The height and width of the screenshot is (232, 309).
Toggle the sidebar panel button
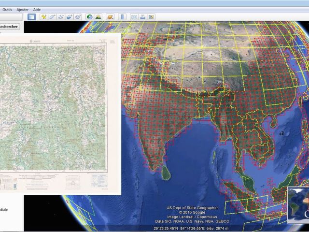click(x=31, y=17)
